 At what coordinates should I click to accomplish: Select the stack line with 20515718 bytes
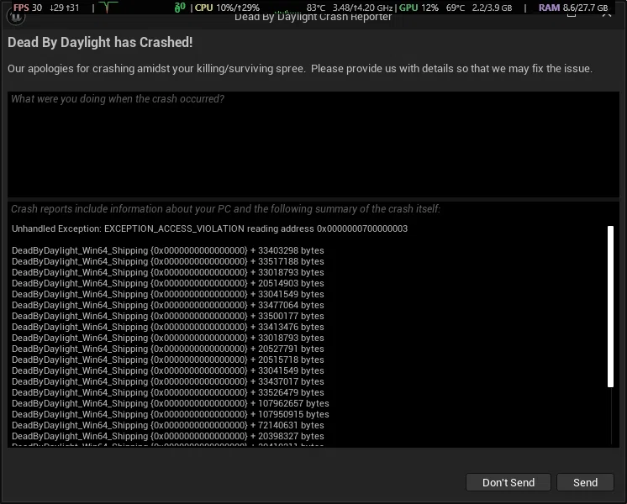[167, 360]
